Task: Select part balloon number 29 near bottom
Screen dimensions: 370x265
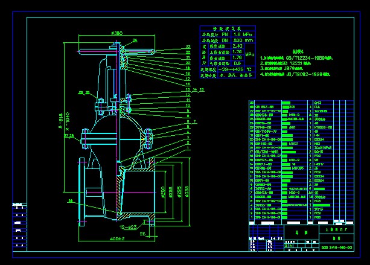Action: 71,200
